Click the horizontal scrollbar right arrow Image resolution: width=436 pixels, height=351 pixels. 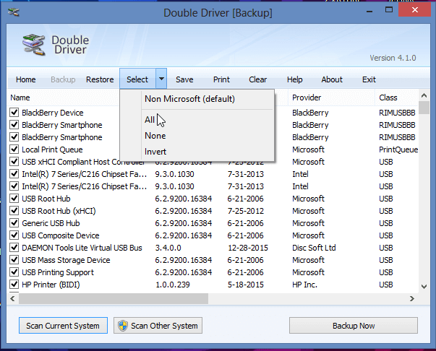coord(412,299)
